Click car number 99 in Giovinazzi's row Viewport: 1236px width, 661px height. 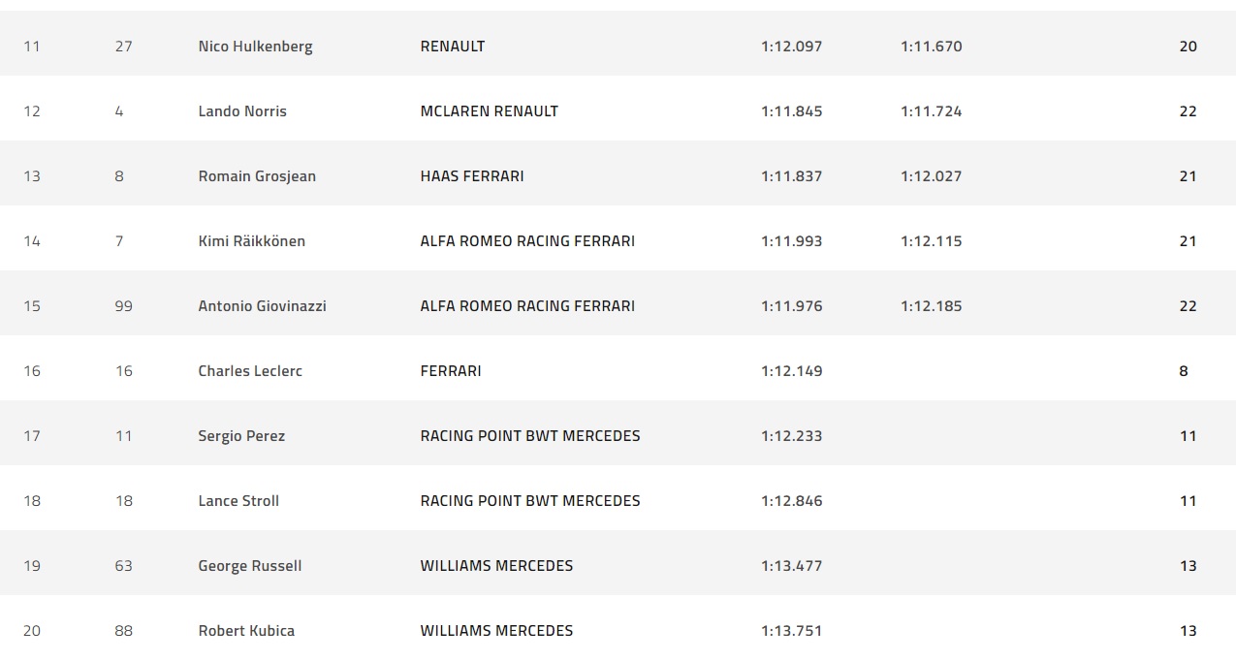point(123,306)
